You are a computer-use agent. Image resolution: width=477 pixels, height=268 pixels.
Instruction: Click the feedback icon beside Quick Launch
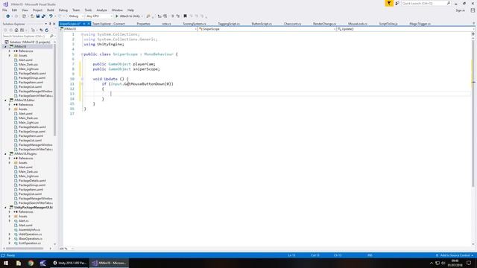(x=397, y=3)
